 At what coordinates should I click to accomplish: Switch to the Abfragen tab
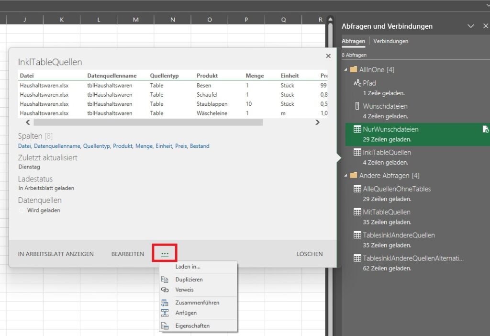[353, 41]
